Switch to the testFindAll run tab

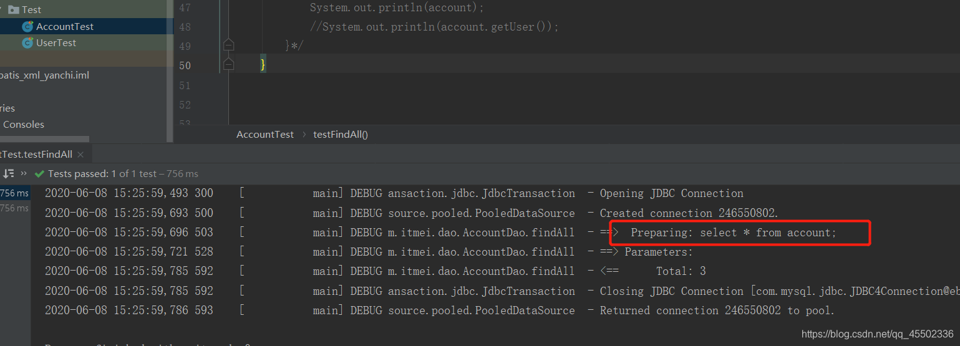(36, 154)
